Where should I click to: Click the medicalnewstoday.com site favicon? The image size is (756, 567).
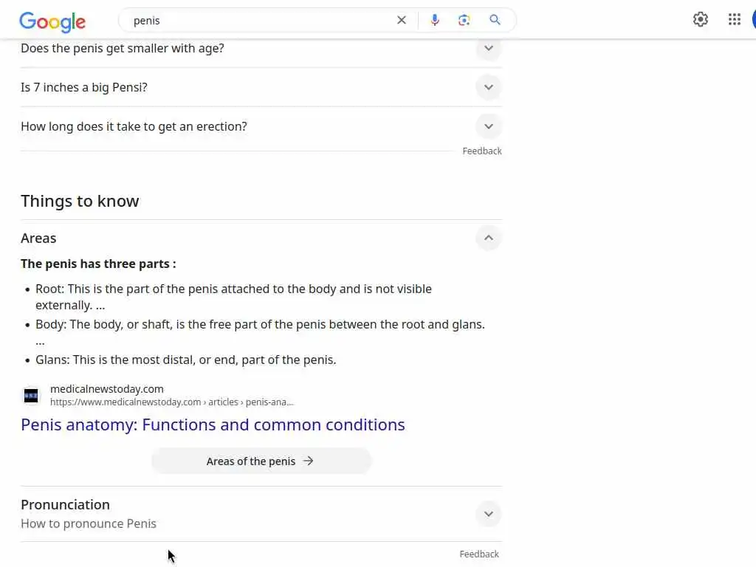pyautogui.click(x=31, y=396)
